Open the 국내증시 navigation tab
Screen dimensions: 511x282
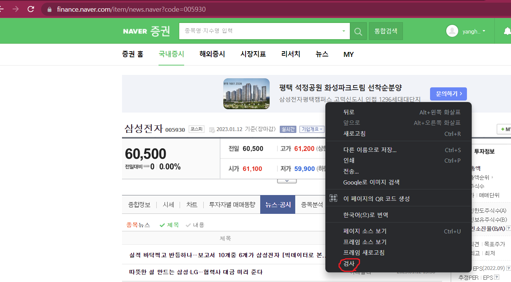(x=171, y=54)
